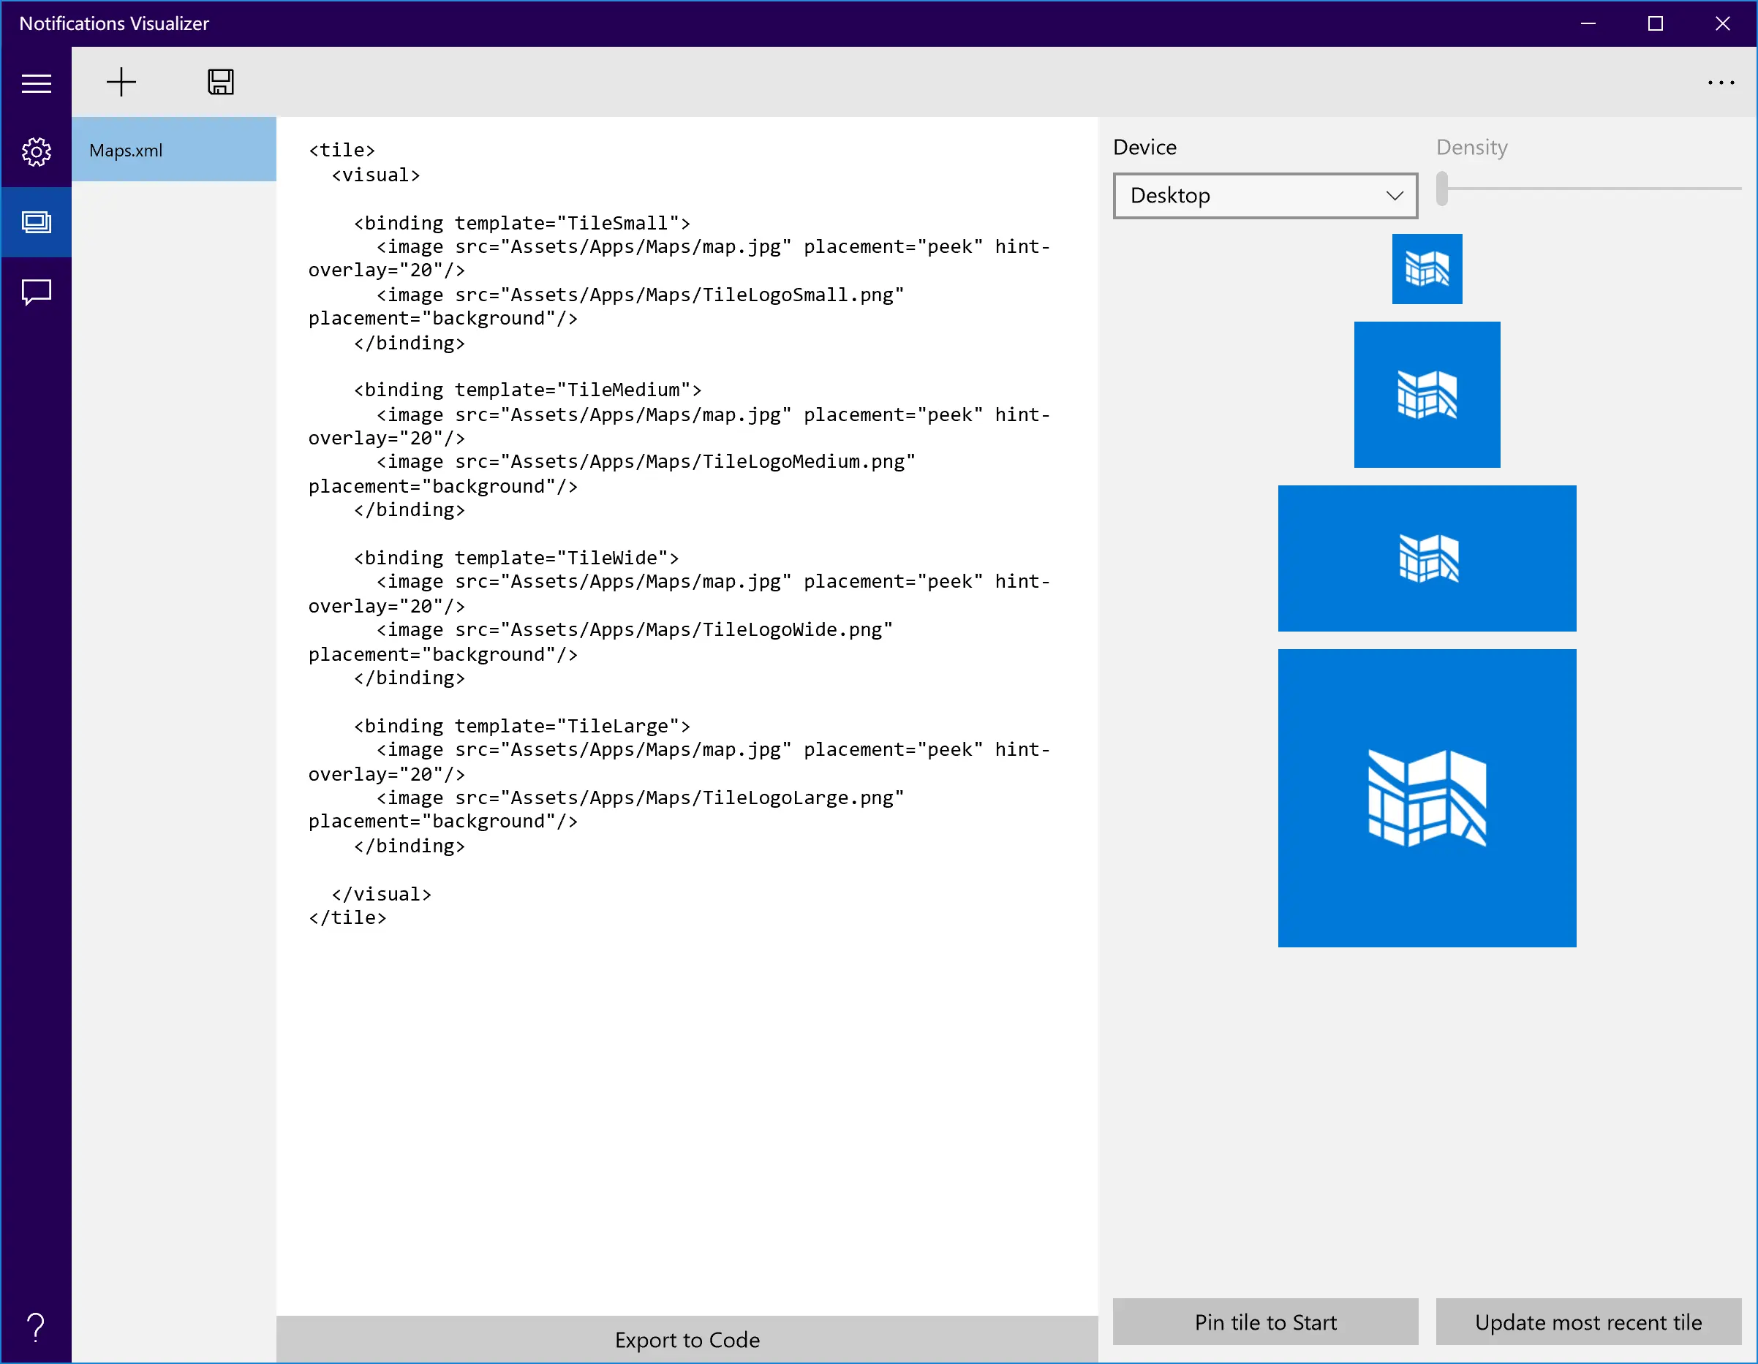Select the wide Maps tile preview
The image size is (1758, 1364).
click(1426, 558)
